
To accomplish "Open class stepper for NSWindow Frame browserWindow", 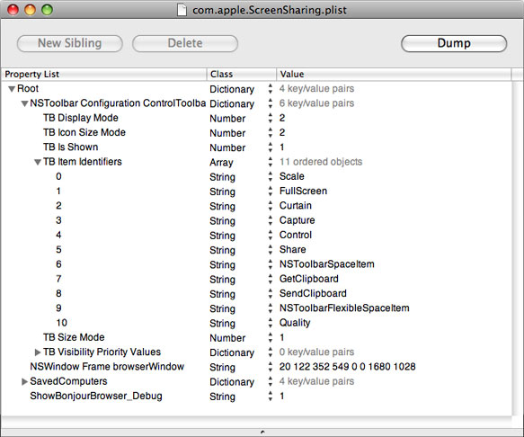I will [270, 367].
